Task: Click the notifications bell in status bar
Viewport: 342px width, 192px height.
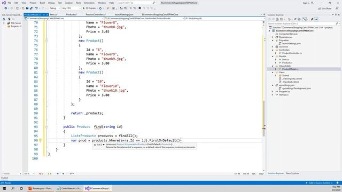Action: 337,183
